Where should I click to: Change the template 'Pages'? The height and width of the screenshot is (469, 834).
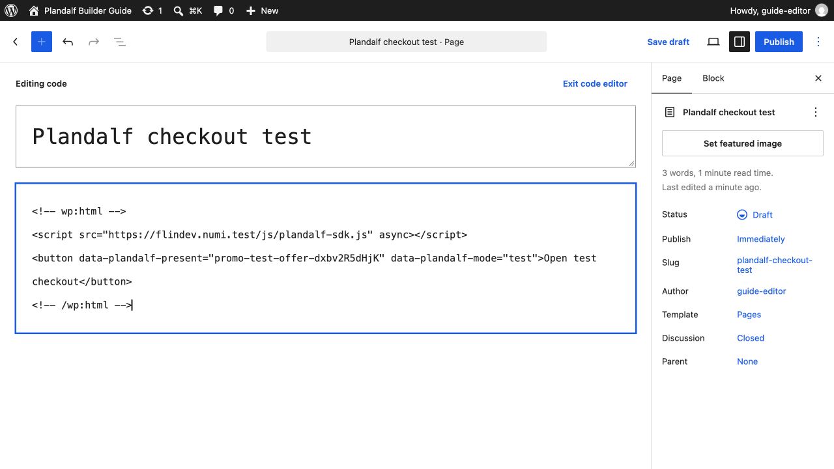[x=749, y=315]
